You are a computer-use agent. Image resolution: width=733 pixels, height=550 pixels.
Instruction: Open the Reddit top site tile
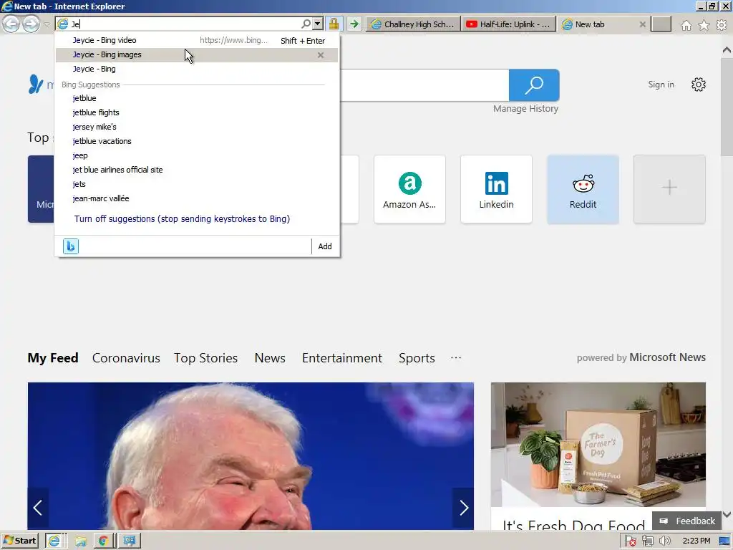coord(583,189)
